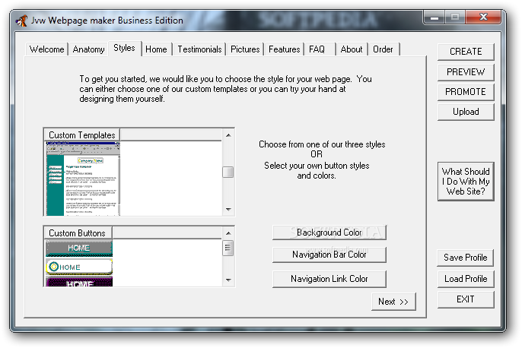Choose the white rounded HOME button style
522x348 pixels.
point(79,267)
